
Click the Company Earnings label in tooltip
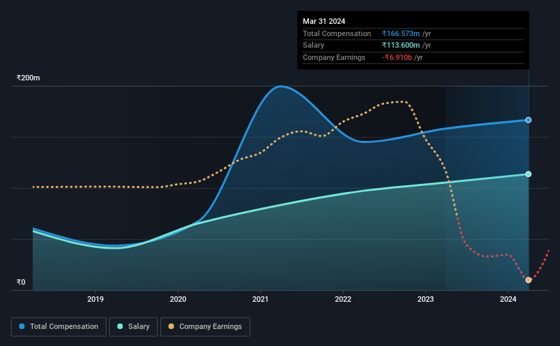(x=334, y=57)
